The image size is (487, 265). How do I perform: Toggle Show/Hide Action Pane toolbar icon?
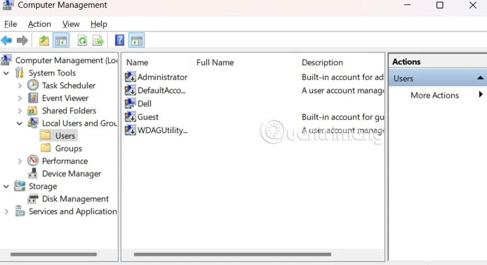click(136, 40)
